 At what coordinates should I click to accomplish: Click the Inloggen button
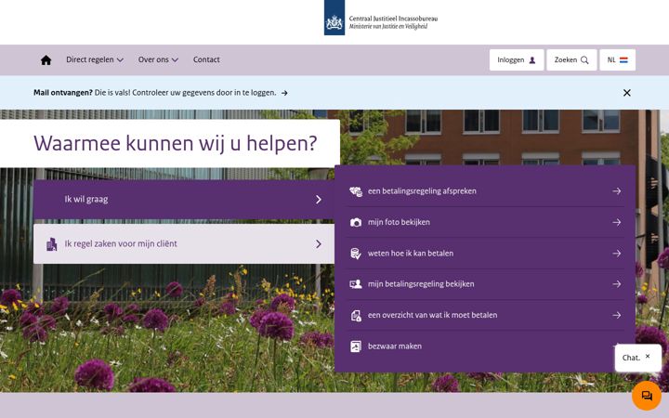click(517, 60)
